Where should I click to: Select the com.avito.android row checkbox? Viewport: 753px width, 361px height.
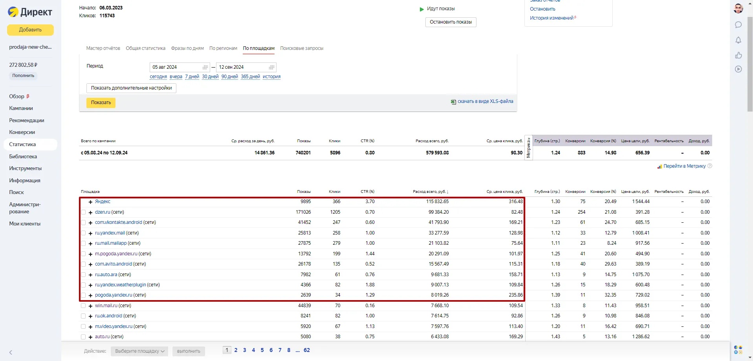tap(83, 264)
